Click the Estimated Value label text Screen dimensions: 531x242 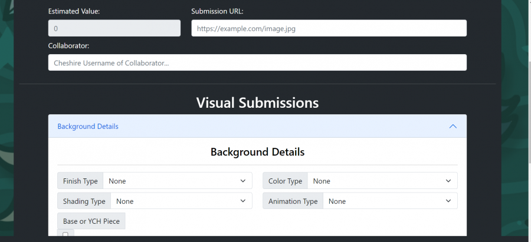74,11
